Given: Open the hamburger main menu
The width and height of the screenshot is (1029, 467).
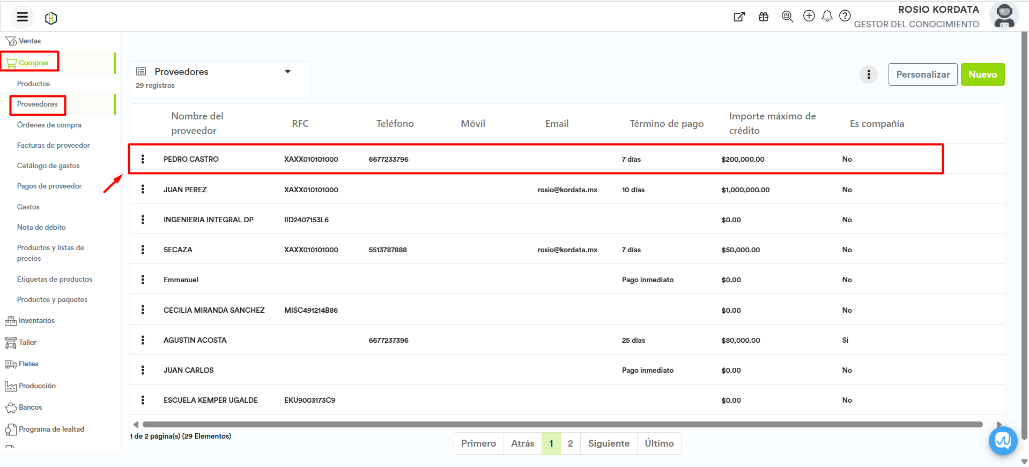Looking at the screenshot, I should [x=22, y=17].
